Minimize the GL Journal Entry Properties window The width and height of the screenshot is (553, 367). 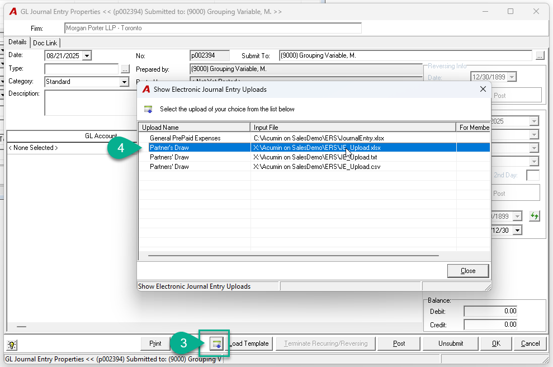(485, 11)
